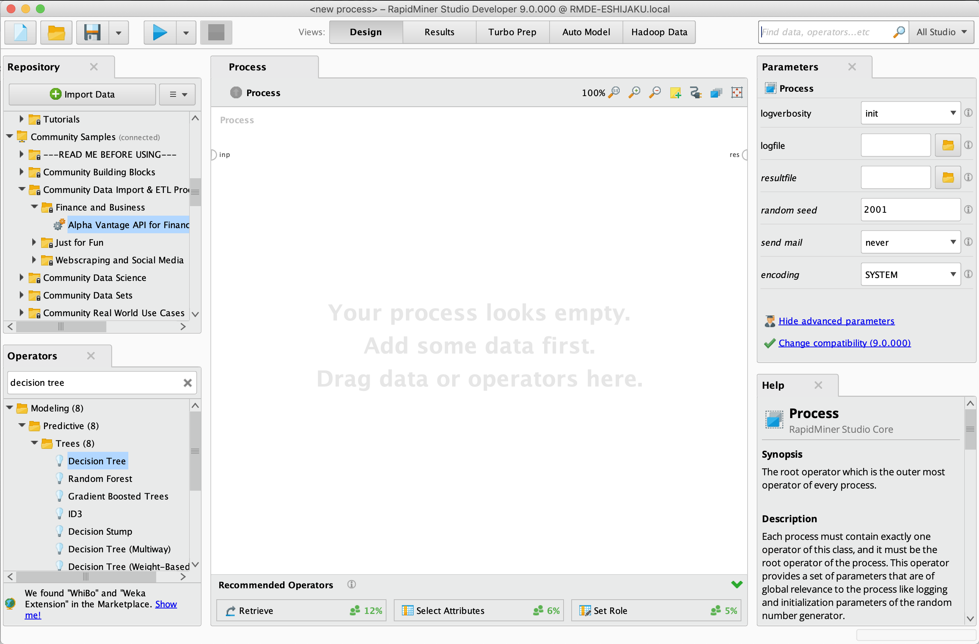Auto-wire operators with the plug icon
The image size is (979, 644).
click(x=696, y=92)
